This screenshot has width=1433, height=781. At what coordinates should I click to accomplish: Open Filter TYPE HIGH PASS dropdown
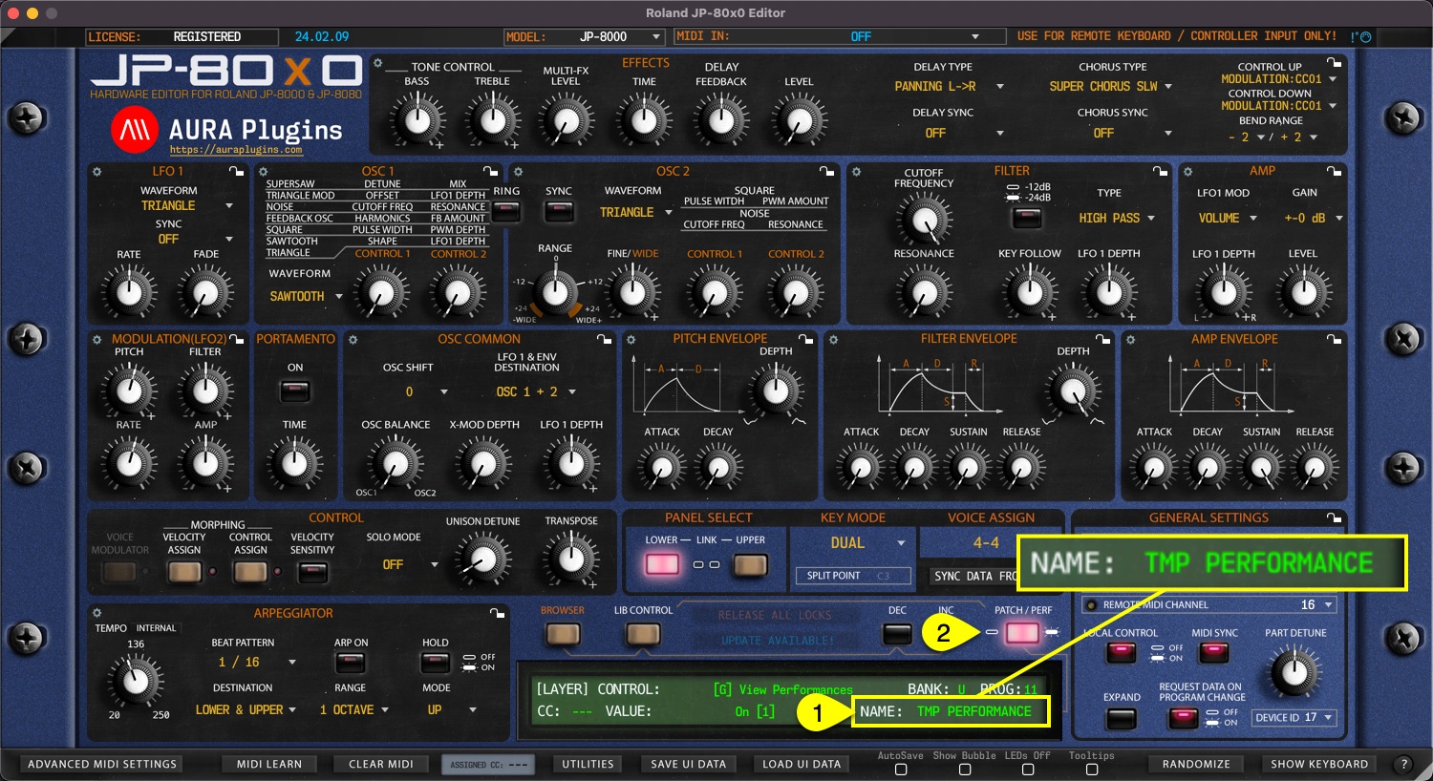1117,218
